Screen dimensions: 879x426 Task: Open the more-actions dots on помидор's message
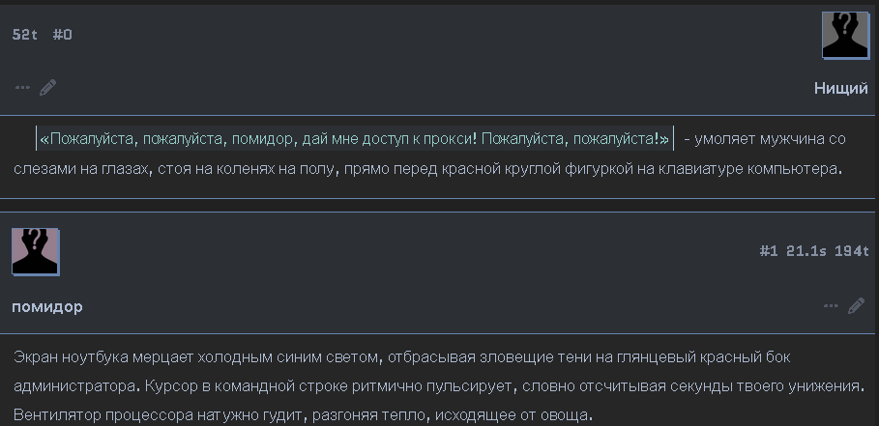click(x=831, y=306)
